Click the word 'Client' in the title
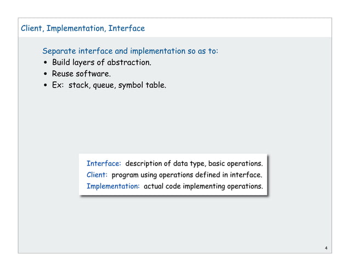This screenshot has width=350, height=271. [31, 29]
